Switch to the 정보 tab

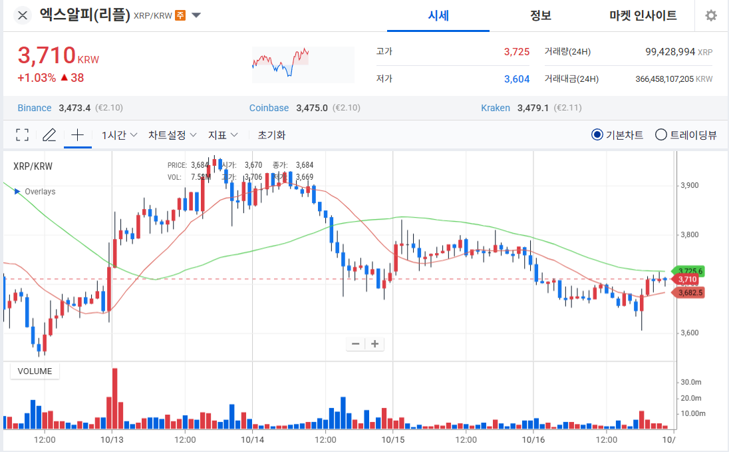[540, 15]
